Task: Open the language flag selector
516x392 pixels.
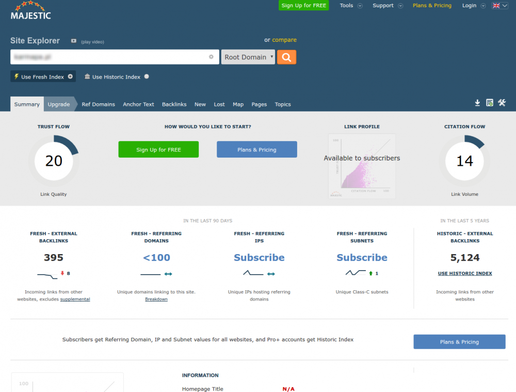Action: click(x=499, y=6)
